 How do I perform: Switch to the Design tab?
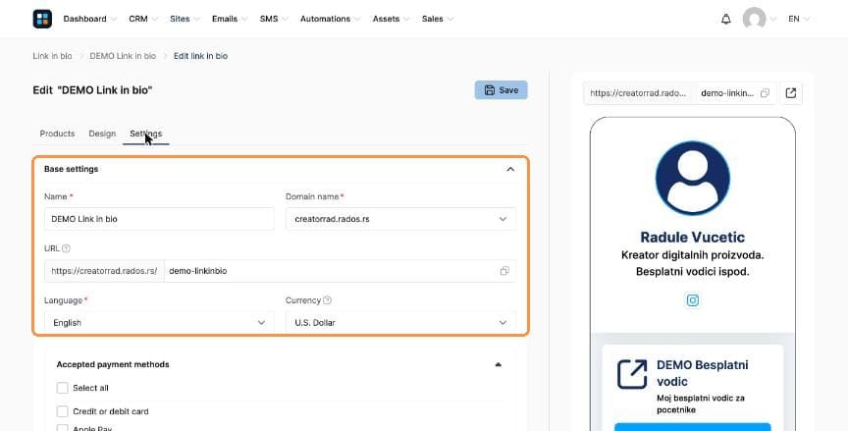(102, 134)
